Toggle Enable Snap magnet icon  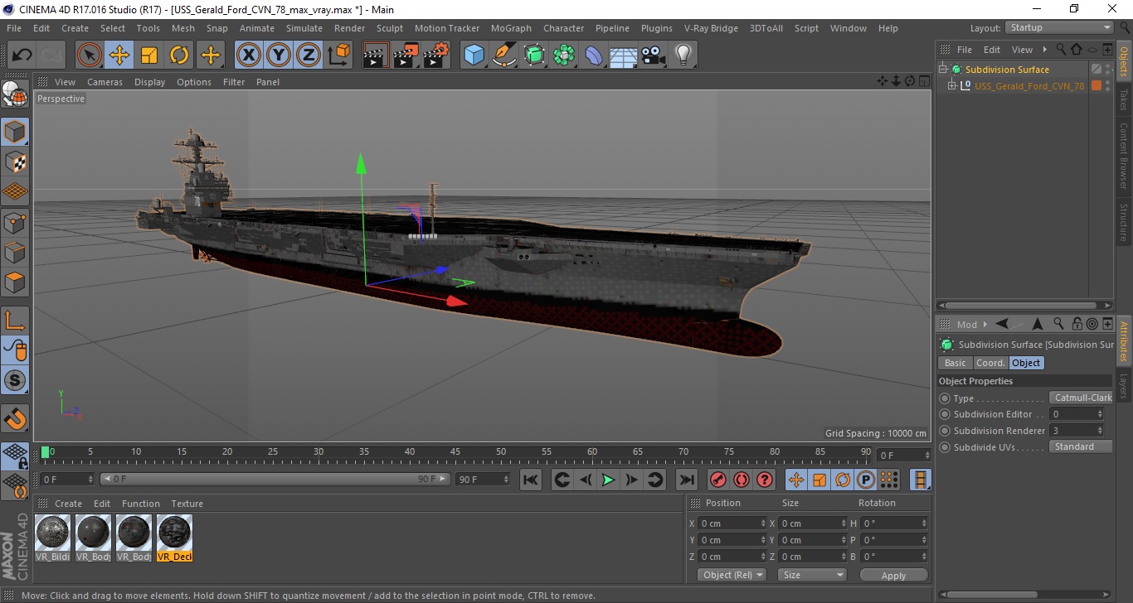coord(16,418)
